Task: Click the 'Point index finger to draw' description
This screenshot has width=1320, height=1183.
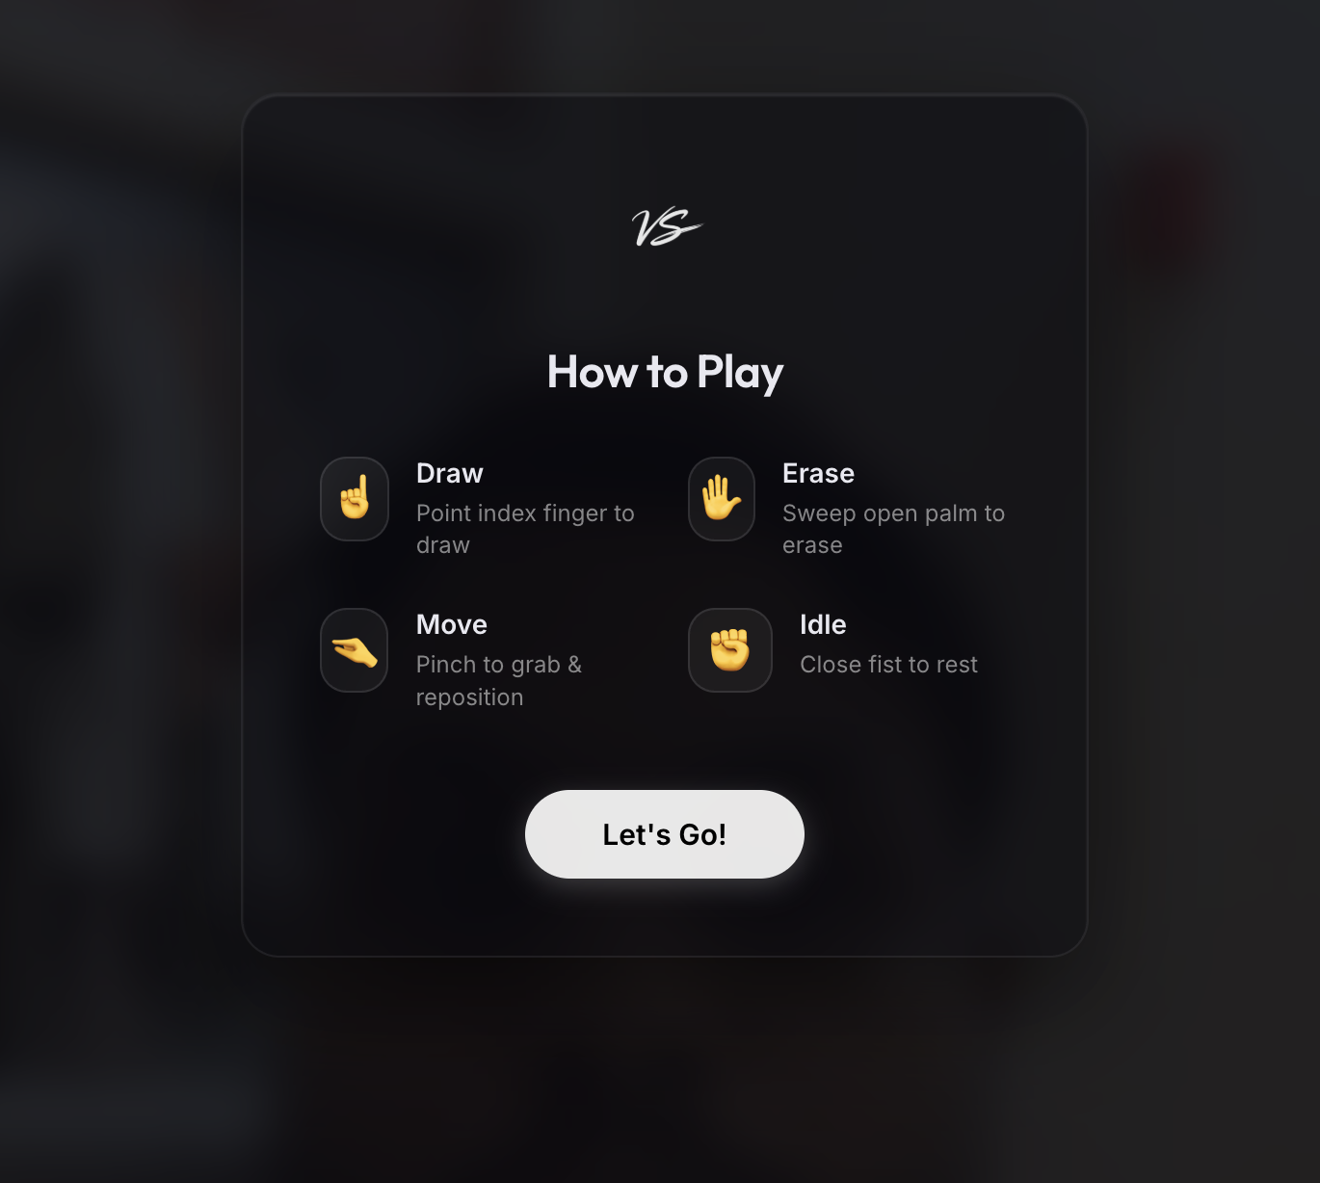Action: pos(525,529)
